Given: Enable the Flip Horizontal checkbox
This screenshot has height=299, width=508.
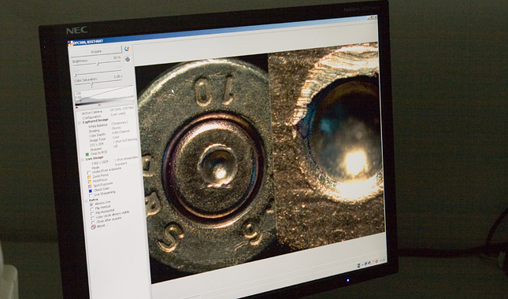Looking at the screenshot, I should click(93, 213).
